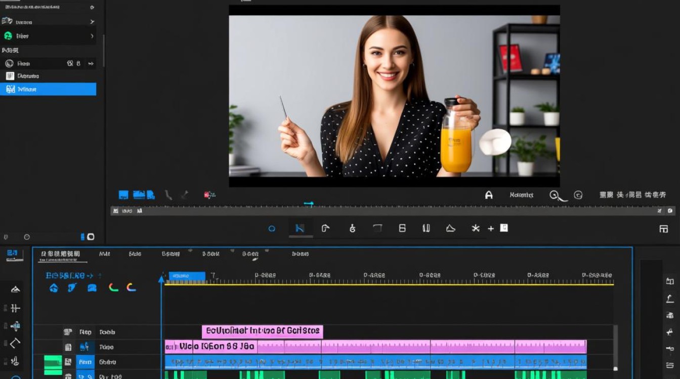
Task: Click the blue house icon in timeline header
Action: (x=54, y=288)
